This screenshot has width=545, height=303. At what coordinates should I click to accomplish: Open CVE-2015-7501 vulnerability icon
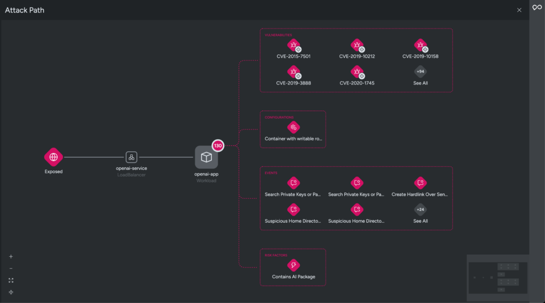point(294,45)
